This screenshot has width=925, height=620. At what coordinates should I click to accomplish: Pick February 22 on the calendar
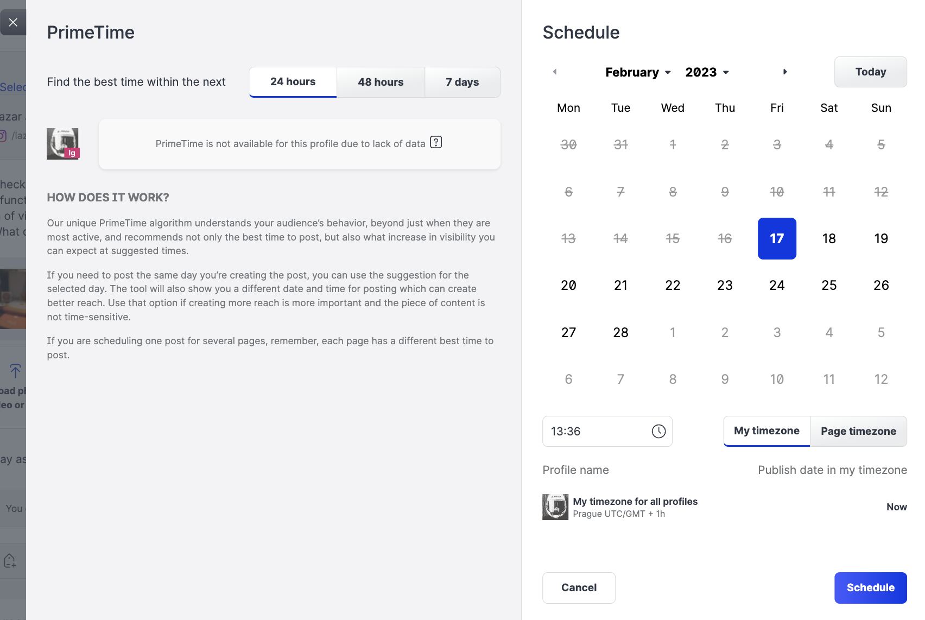(673, 286)
